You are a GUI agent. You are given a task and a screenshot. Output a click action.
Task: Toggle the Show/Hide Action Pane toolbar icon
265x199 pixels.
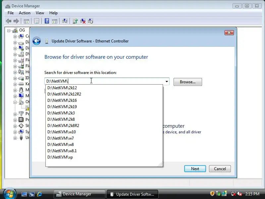point(55,21)
